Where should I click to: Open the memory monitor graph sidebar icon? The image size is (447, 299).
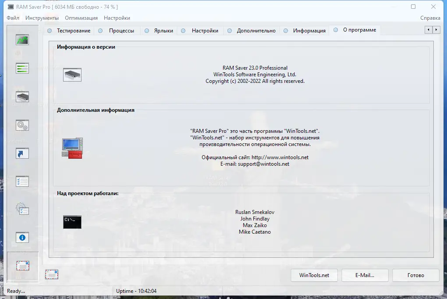[x=22, y=40]
